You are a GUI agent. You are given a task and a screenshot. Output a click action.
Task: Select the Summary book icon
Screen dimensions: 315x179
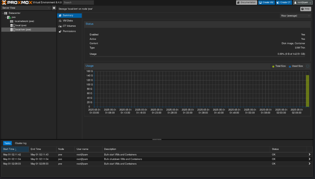click(60, 15)
